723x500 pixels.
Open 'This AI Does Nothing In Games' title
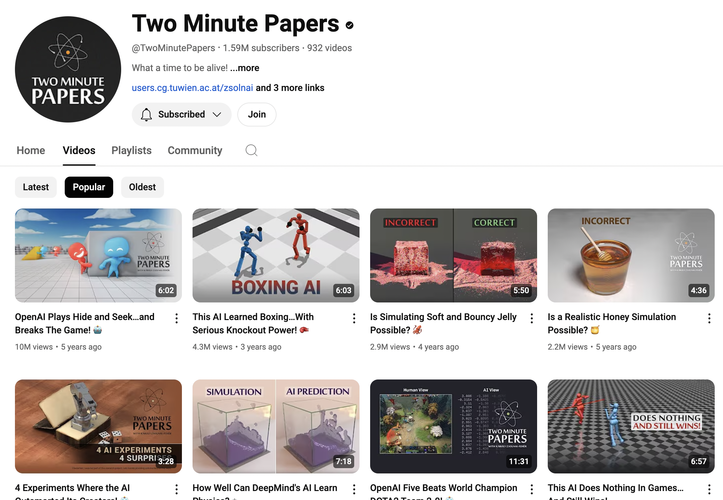click(616, 491)
